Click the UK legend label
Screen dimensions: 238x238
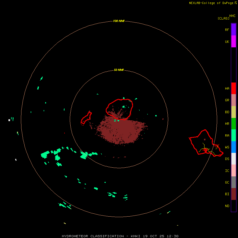pyautogui.click(x=227, y=42)
